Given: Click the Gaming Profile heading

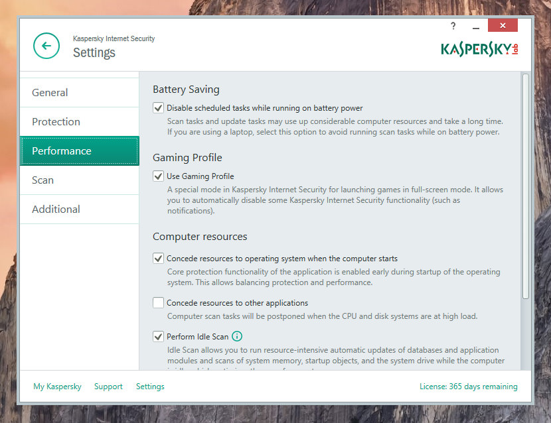Looking at the screenshot, I should point(187,158).
